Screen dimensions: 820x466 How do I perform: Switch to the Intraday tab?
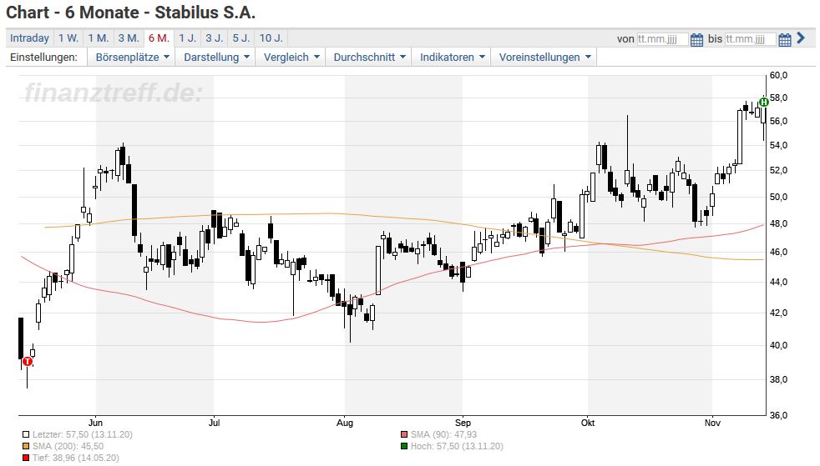pyautogui.click(x=29, y=38)
